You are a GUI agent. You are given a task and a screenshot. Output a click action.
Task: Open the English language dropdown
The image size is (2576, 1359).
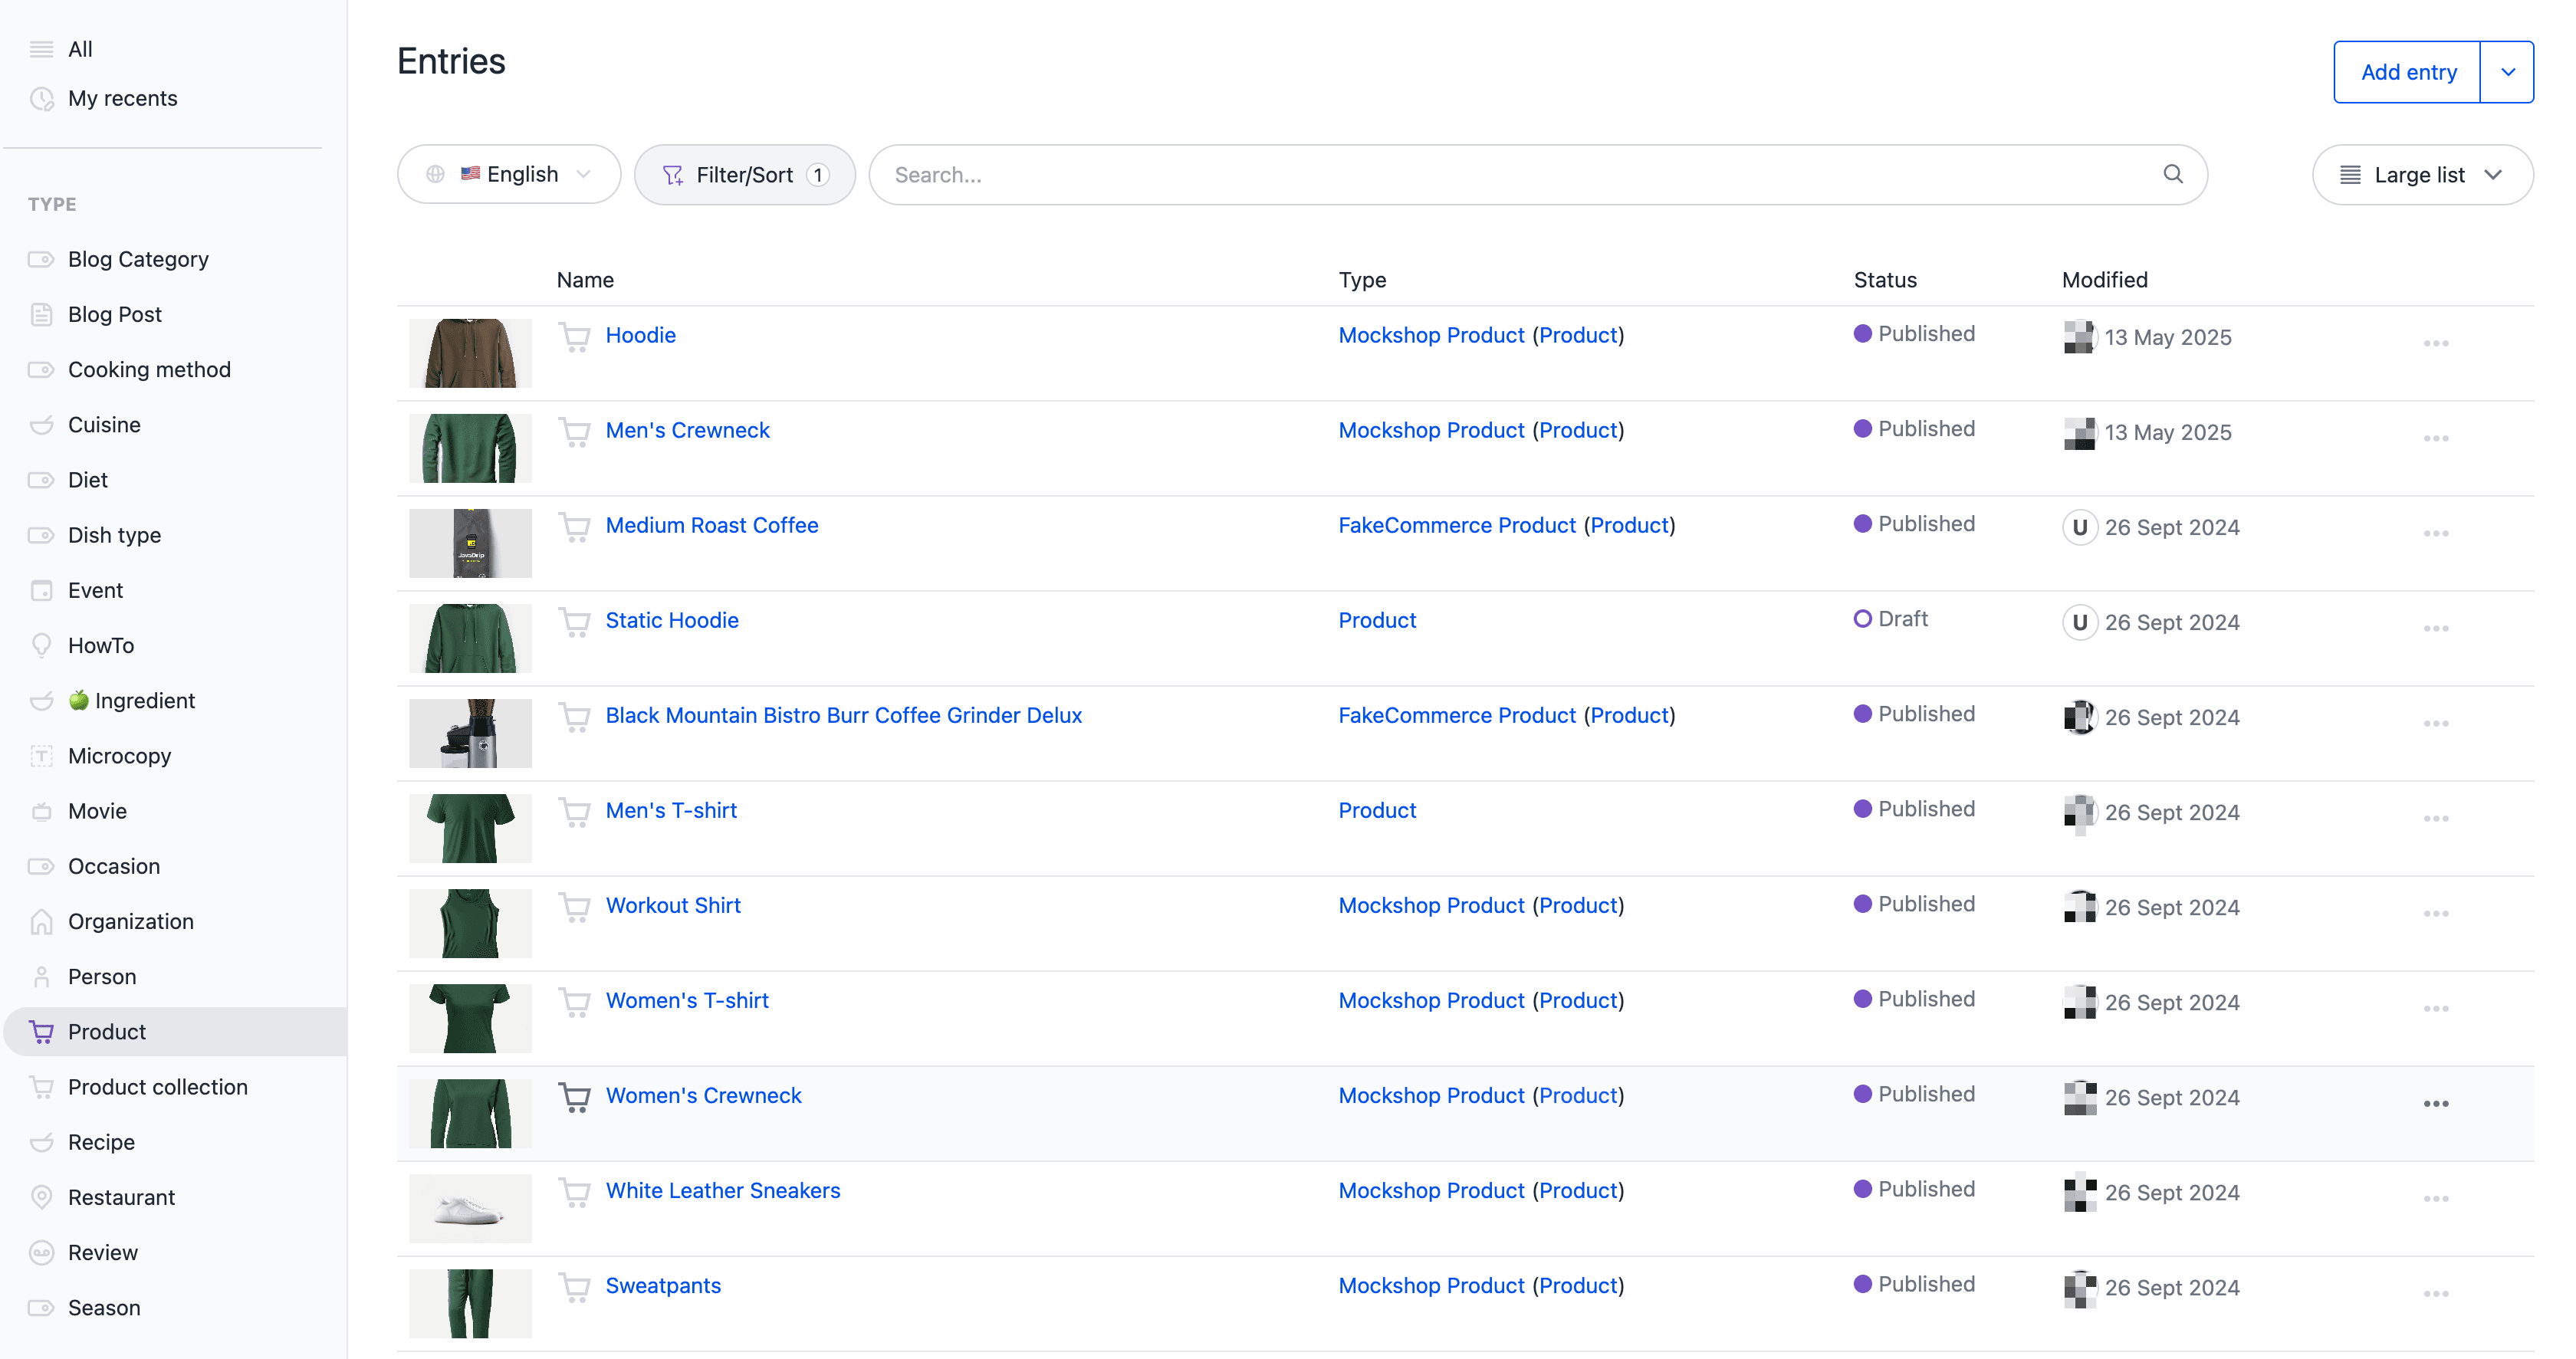(x=508, y=174)
